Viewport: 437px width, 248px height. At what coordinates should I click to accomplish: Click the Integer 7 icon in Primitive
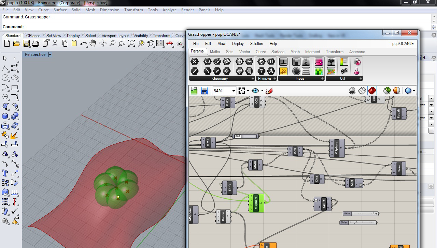(262, 71)
